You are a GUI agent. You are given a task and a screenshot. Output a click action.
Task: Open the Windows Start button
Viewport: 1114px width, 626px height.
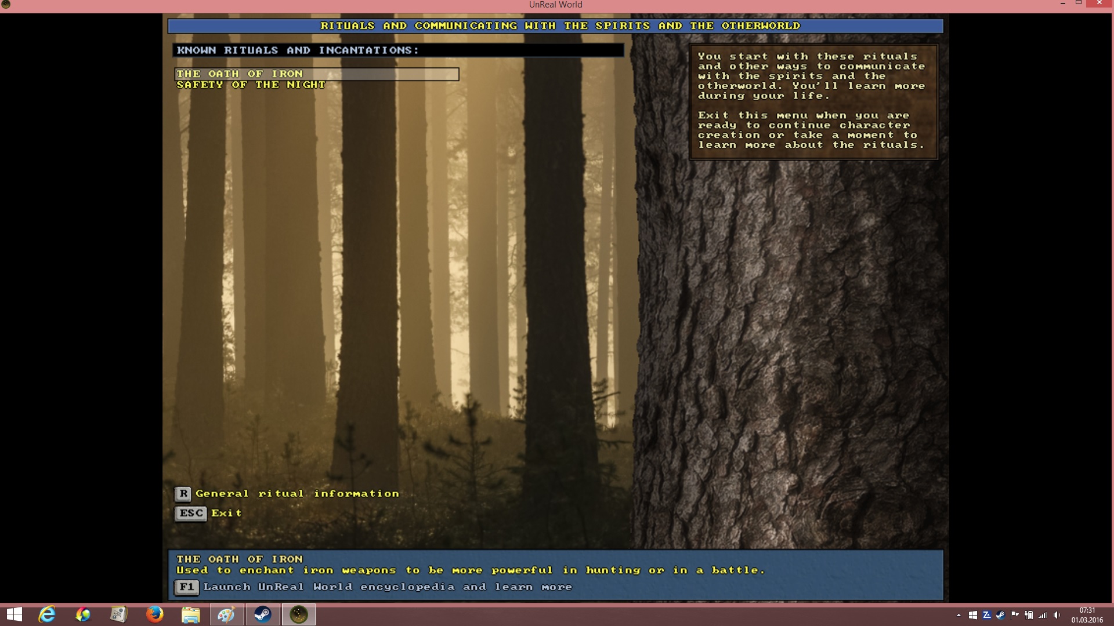(x=14, y=614)
